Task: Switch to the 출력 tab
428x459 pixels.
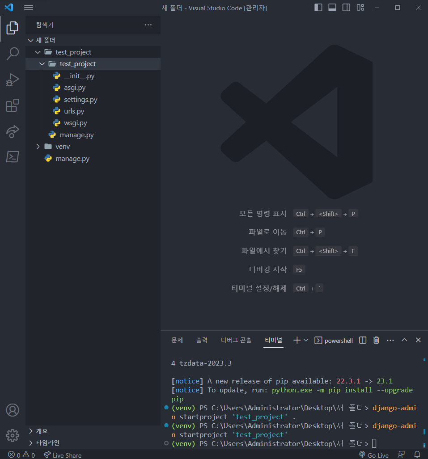Action: point(202,340)
